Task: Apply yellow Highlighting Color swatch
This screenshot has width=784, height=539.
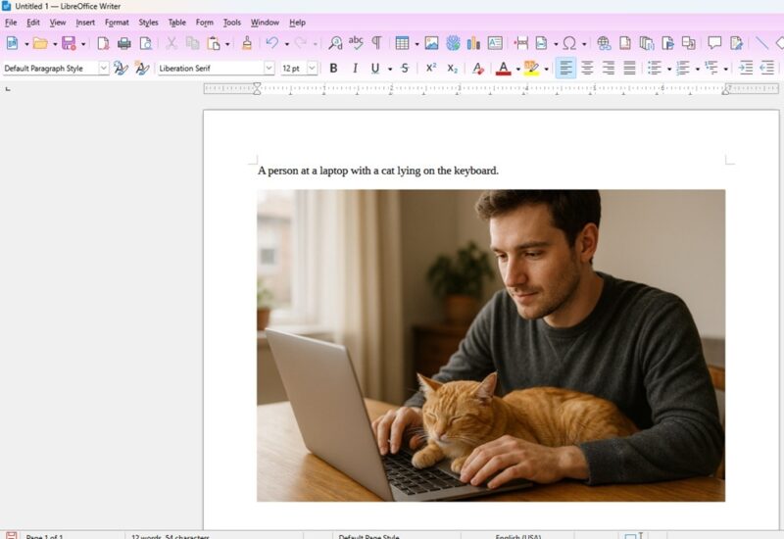Action: (531, 69)
